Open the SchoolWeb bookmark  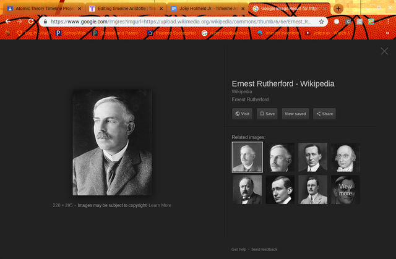coord(71,33)
